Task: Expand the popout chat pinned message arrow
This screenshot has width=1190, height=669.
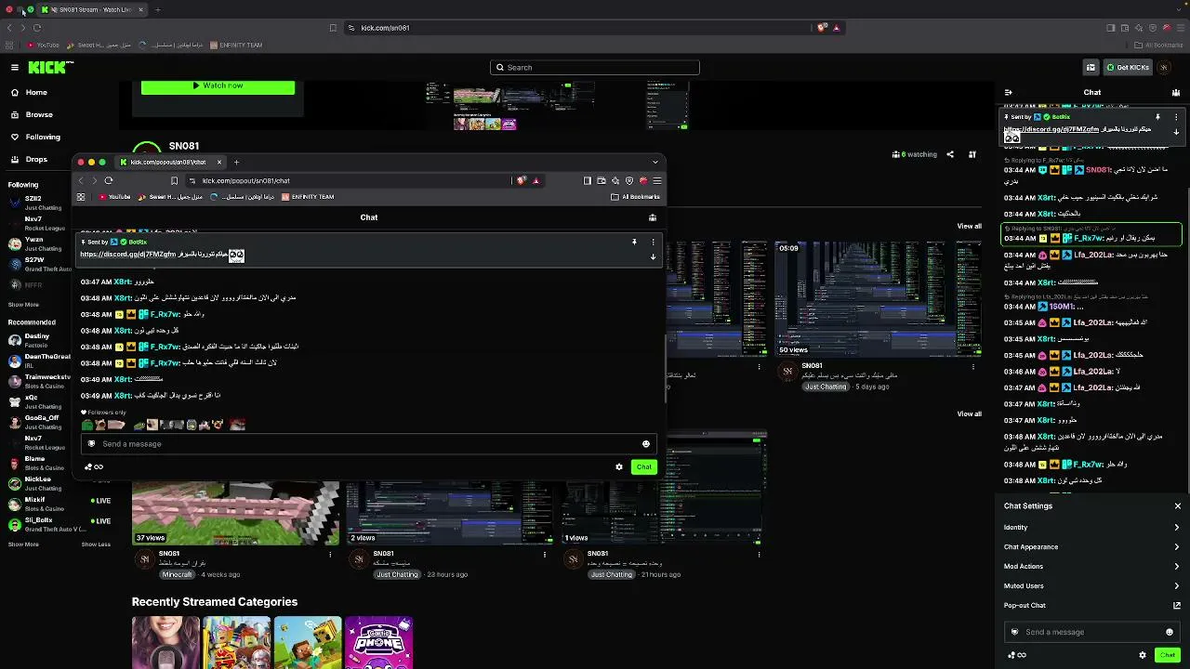Action: tap(653, 256)
